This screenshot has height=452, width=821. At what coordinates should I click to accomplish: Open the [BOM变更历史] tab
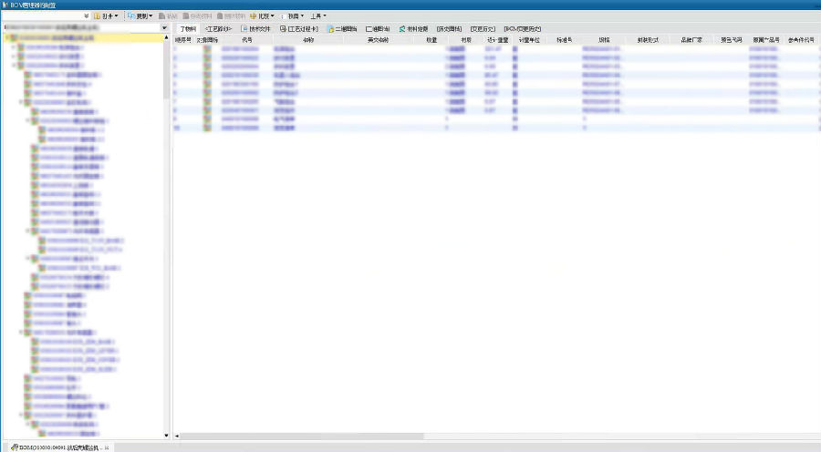522,29
